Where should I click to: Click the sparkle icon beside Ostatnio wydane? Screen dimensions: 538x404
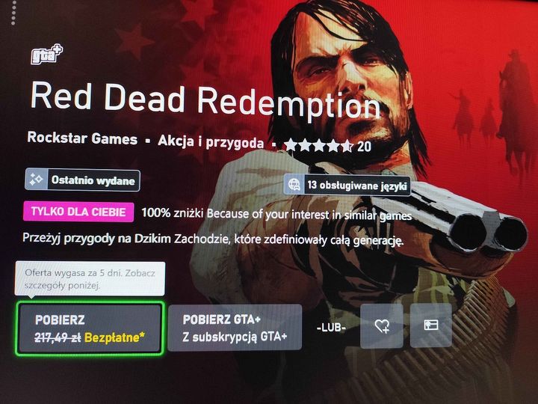(37, 180)
